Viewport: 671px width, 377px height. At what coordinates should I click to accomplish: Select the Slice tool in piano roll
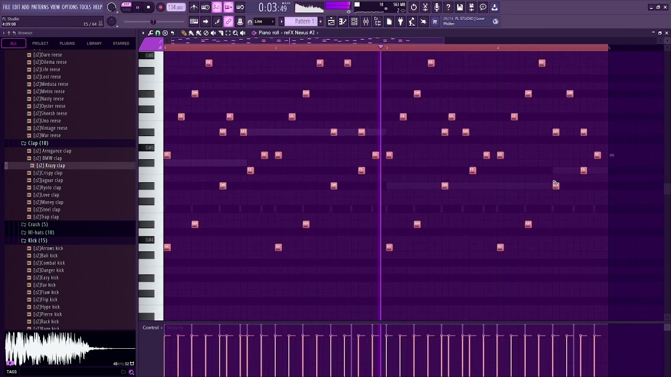click(221, 33)
